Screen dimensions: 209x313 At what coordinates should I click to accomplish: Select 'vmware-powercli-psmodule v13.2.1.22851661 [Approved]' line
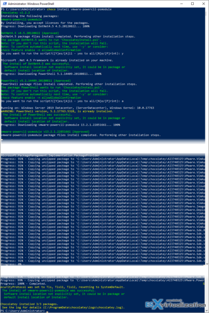click(45, 132)
